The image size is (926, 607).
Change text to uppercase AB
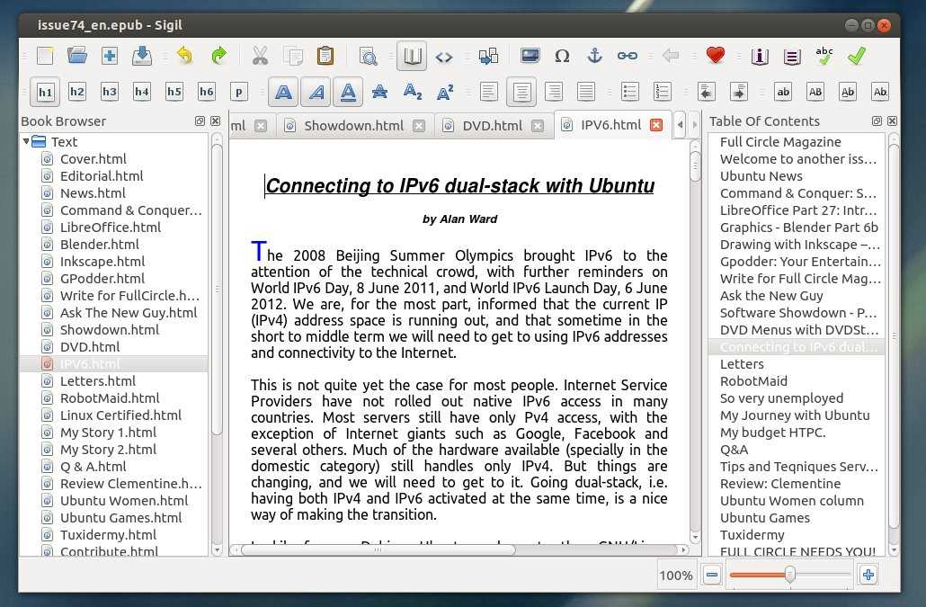(x=815, y=92)
